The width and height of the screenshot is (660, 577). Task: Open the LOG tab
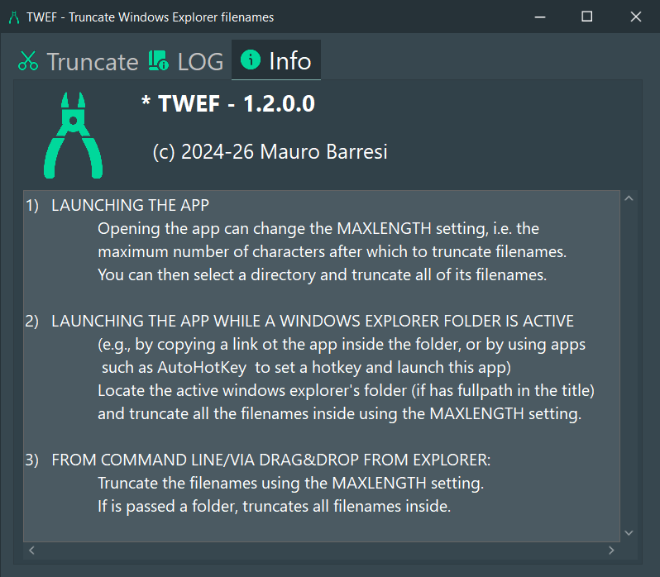click(x=185, y=61)
